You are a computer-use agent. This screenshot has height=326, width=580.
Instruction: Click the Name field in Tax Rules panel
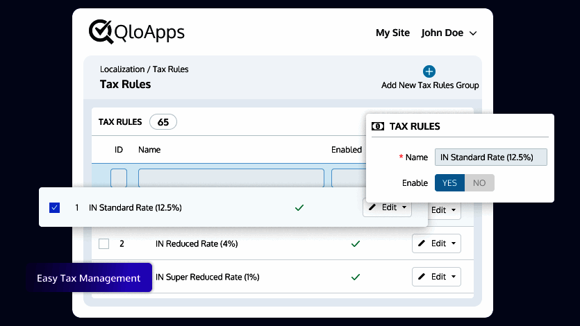490,157
